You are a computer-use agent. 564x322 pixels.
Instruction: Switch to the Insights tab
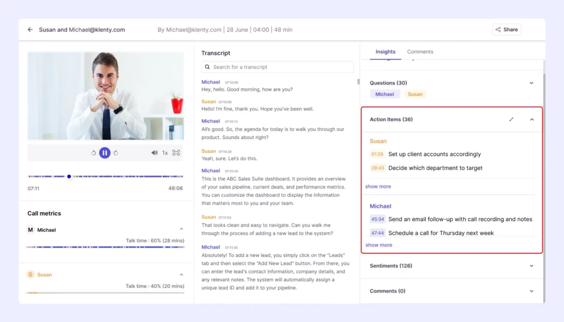385,52
